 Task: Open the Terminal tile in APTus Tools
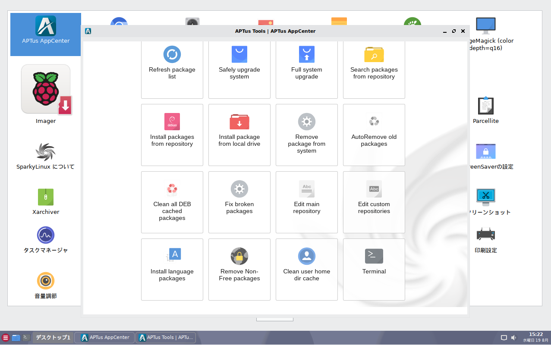pyautogui.click(x=374, y=270)
